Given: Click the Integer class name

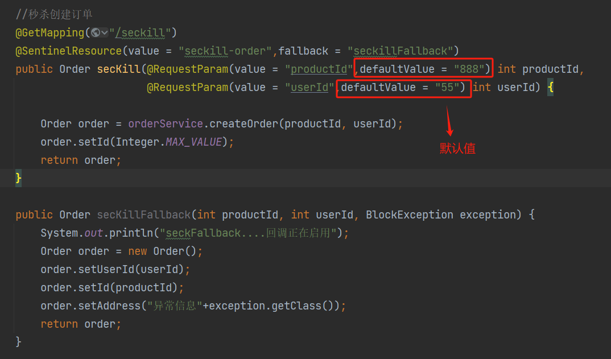Looking at the screenshot, I should [138, 142].
